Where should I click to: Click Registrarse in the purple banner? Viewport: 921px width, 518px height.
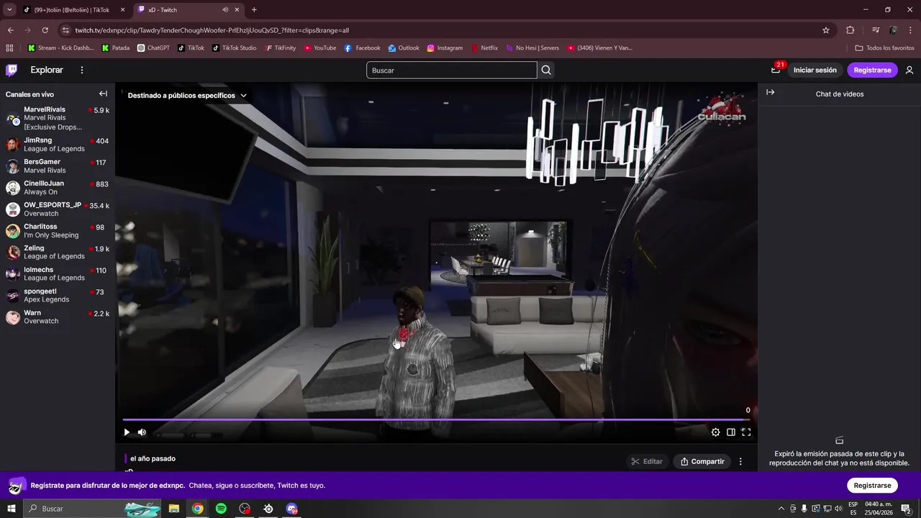[872, 485]
